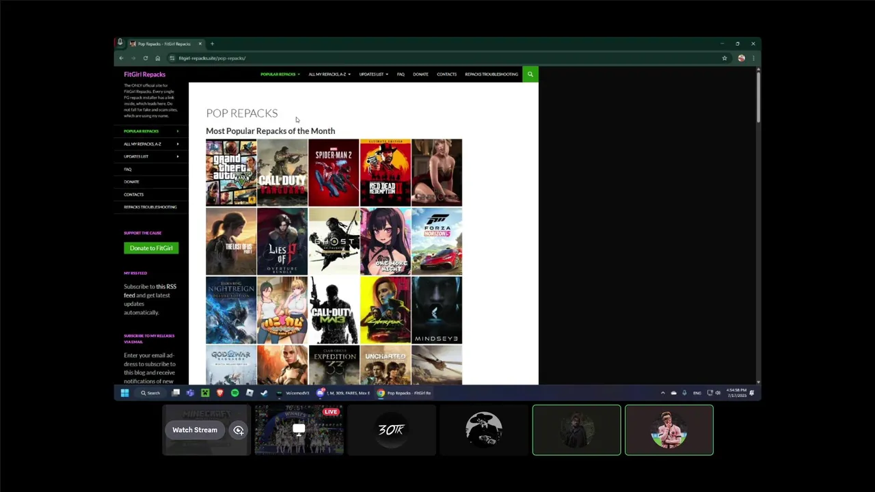
Task: Open Repacks Troubleshooting in the top navigation
Action: [492, 74]
